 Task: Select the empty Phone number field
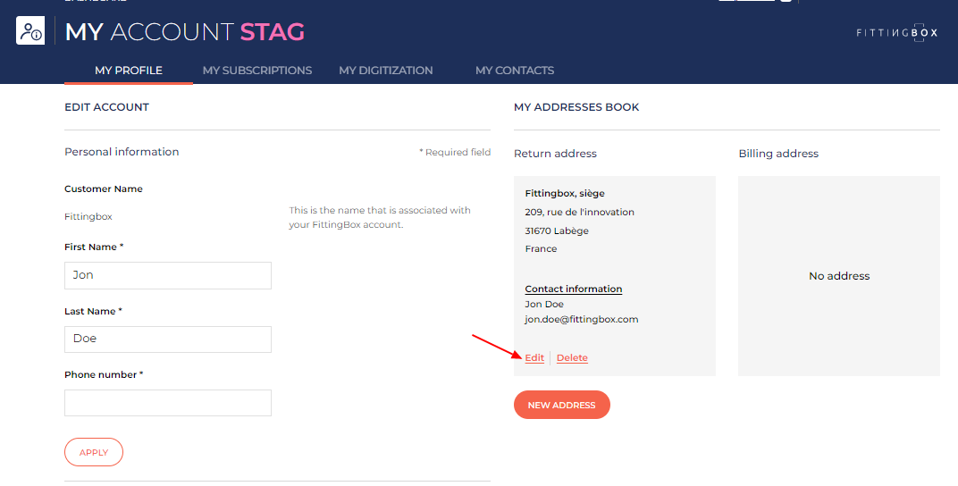tap(168, 403)
